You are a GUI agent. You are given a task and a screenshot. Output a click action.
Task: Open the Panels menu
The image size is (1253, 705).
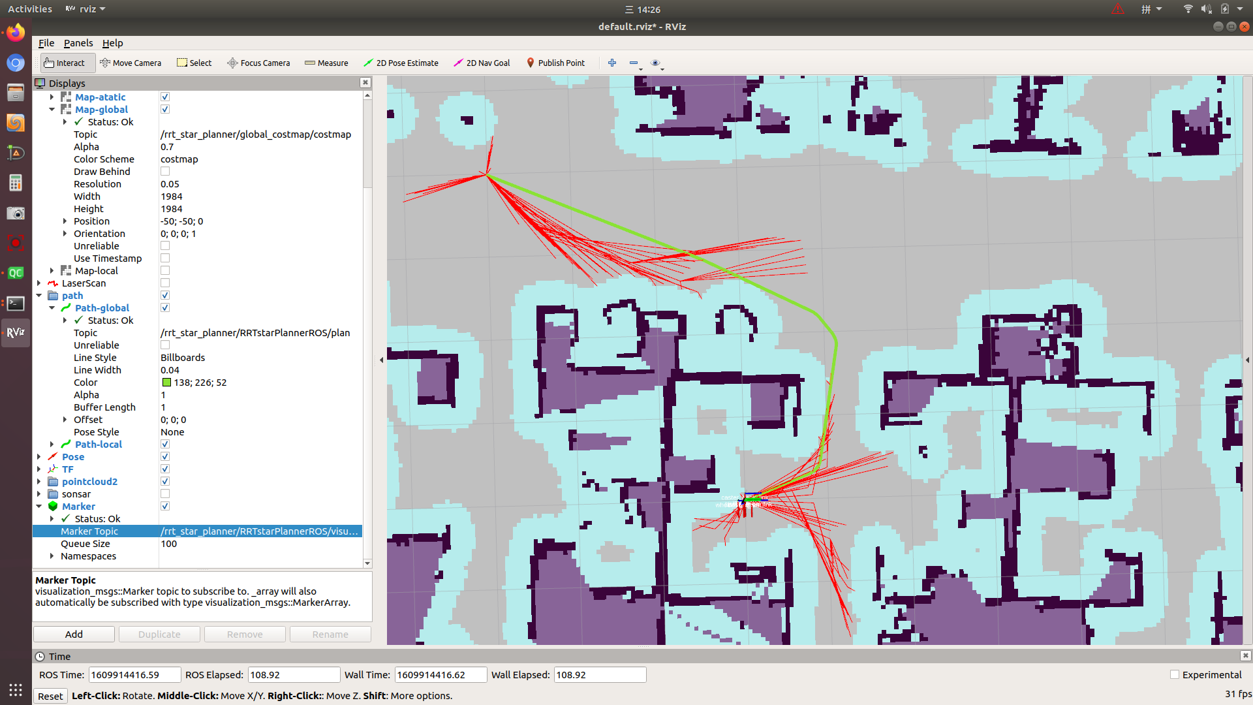click(x=78, y=43)
